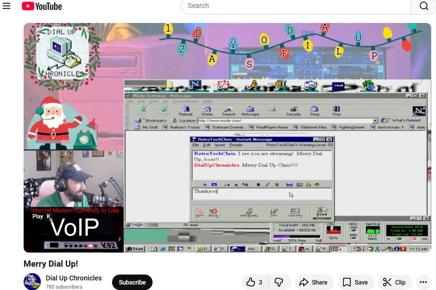Open the Netscape desktop shortcut icon
This screenshot has height=290, width=436.
pyautogui.click(x=195, y=86)
